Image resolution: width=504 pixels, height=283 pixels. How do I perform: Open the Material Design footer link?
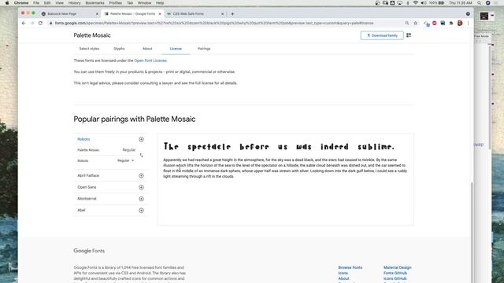tap(397, 267)
